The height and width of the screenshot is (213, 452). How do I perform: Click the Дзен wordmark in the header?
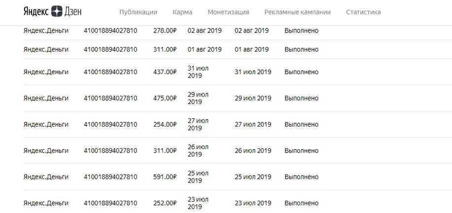point(73,12)
